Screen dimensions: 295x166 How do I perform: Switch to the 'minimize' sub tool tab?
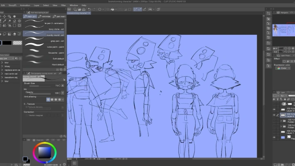pyautogui.click(x=45, y=16)
